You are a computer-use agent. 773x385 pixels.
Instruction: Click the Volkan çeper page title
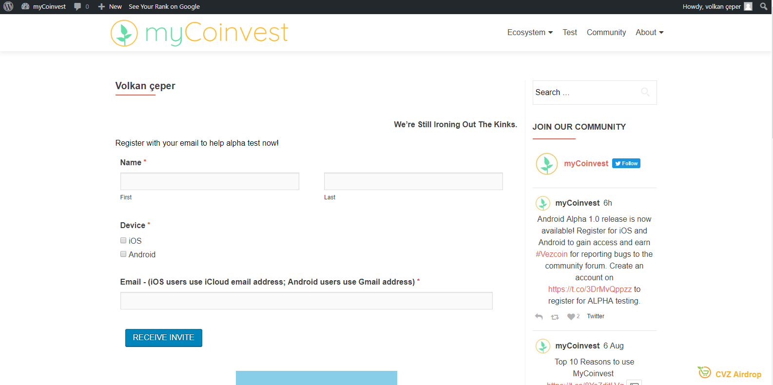145,86
